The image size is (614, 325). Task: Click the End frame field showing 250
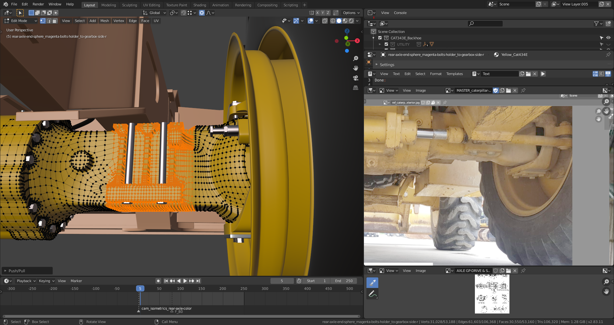pyautogui.click(x=344, y=281)
